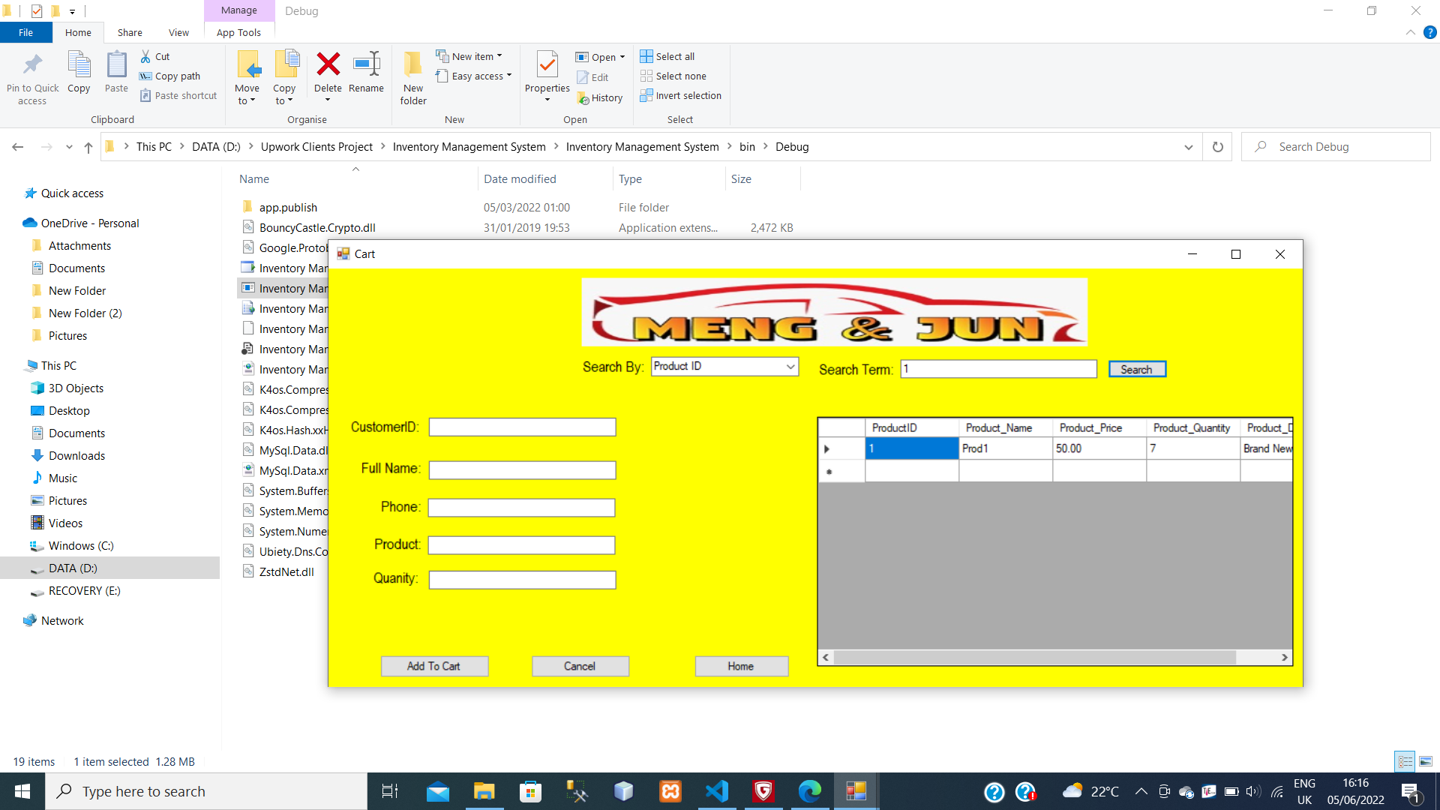The height and width of the screenshot is (810, 1440).
Task: Expand the New item dropdown
Action: point(499,56)
